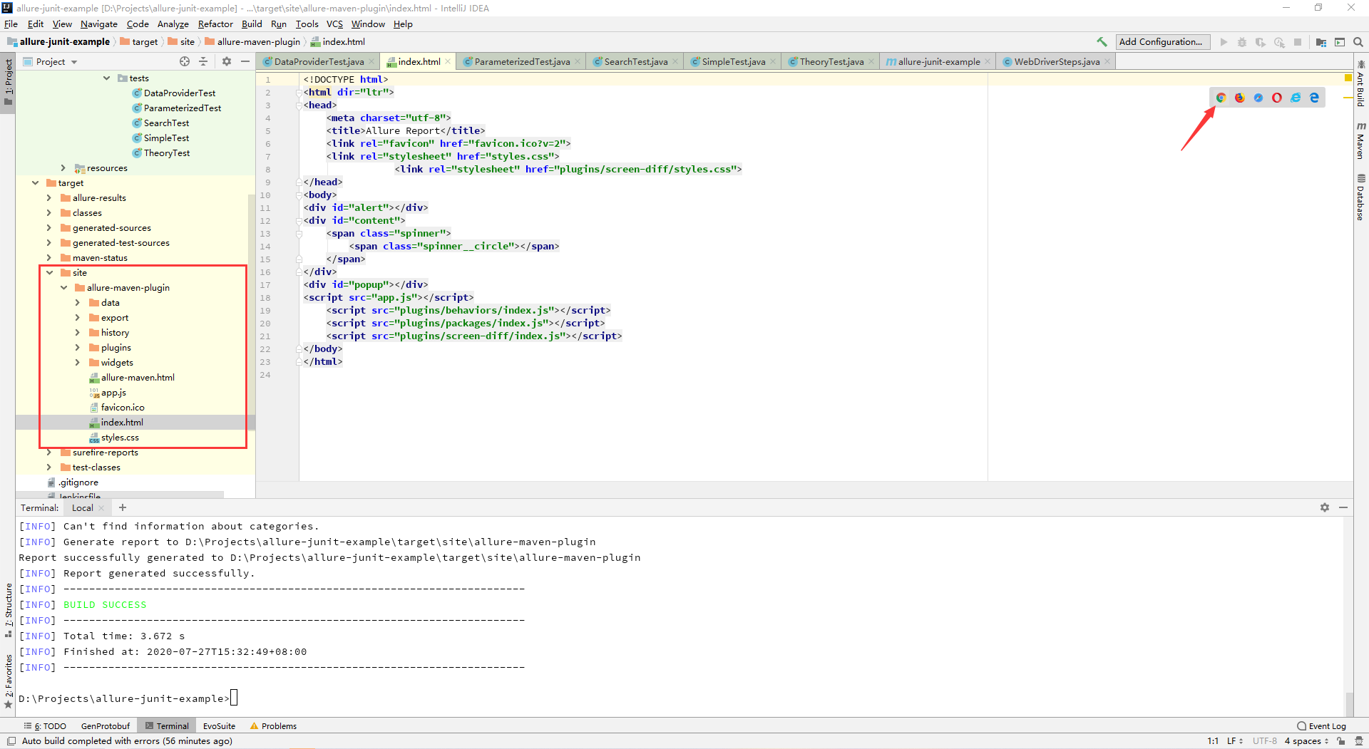
Task: Expand the allure-results folder
Action: (49, 198)
